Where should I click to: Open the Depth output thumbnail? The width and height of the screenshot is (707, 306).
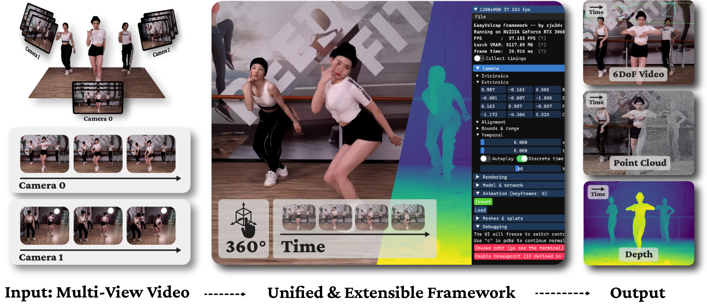tap(638, 223)
